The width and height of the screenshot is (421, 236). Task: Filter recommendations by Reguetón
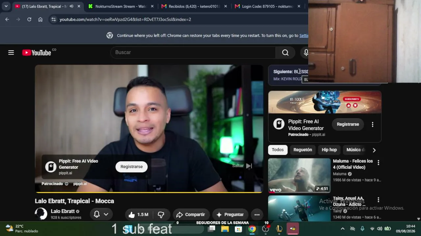coord(303,150)
